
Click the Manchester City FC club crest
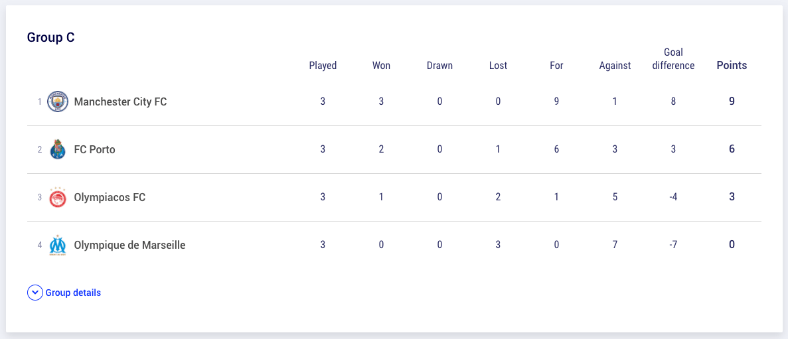(57, 102)
